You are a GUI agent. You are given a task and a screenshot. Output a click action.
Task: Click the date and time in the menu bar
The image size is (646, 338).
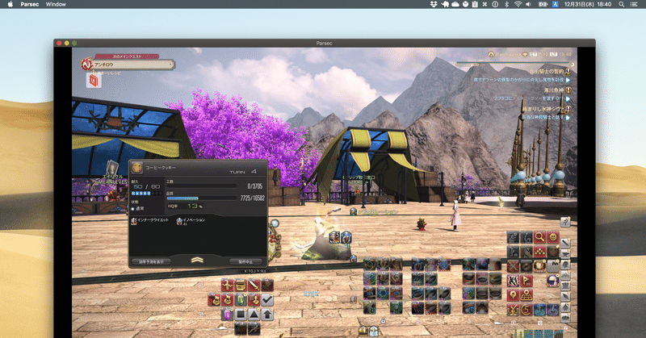coord(588,4)
